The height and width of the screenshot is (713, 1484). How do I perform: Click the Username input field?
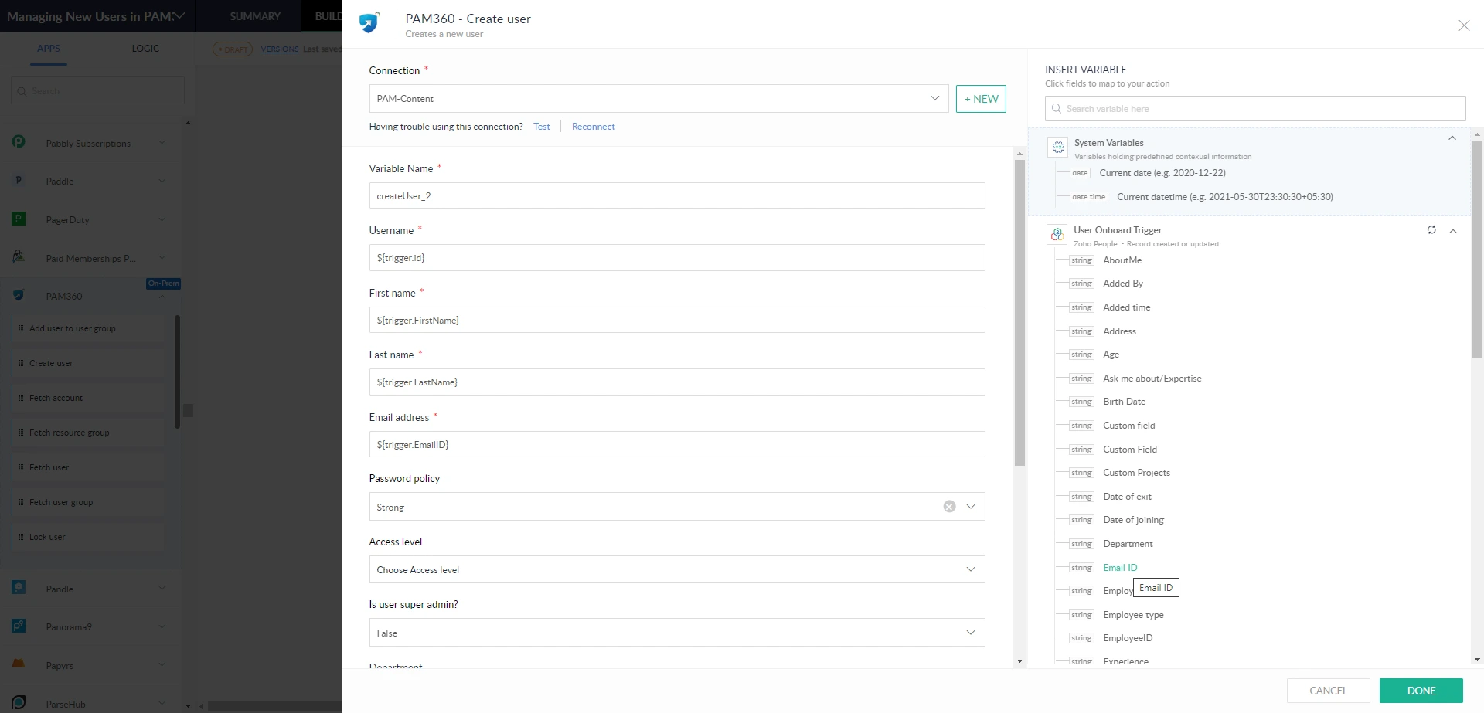[676, 258]
